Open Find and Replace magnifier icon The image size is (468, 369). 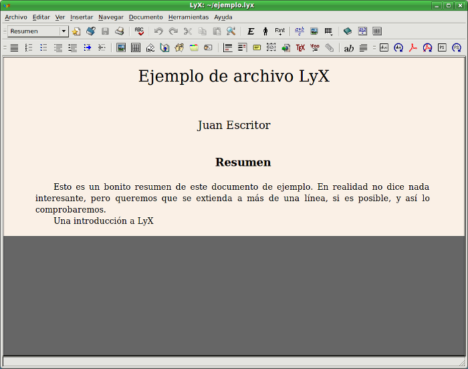tap(231, 31)
